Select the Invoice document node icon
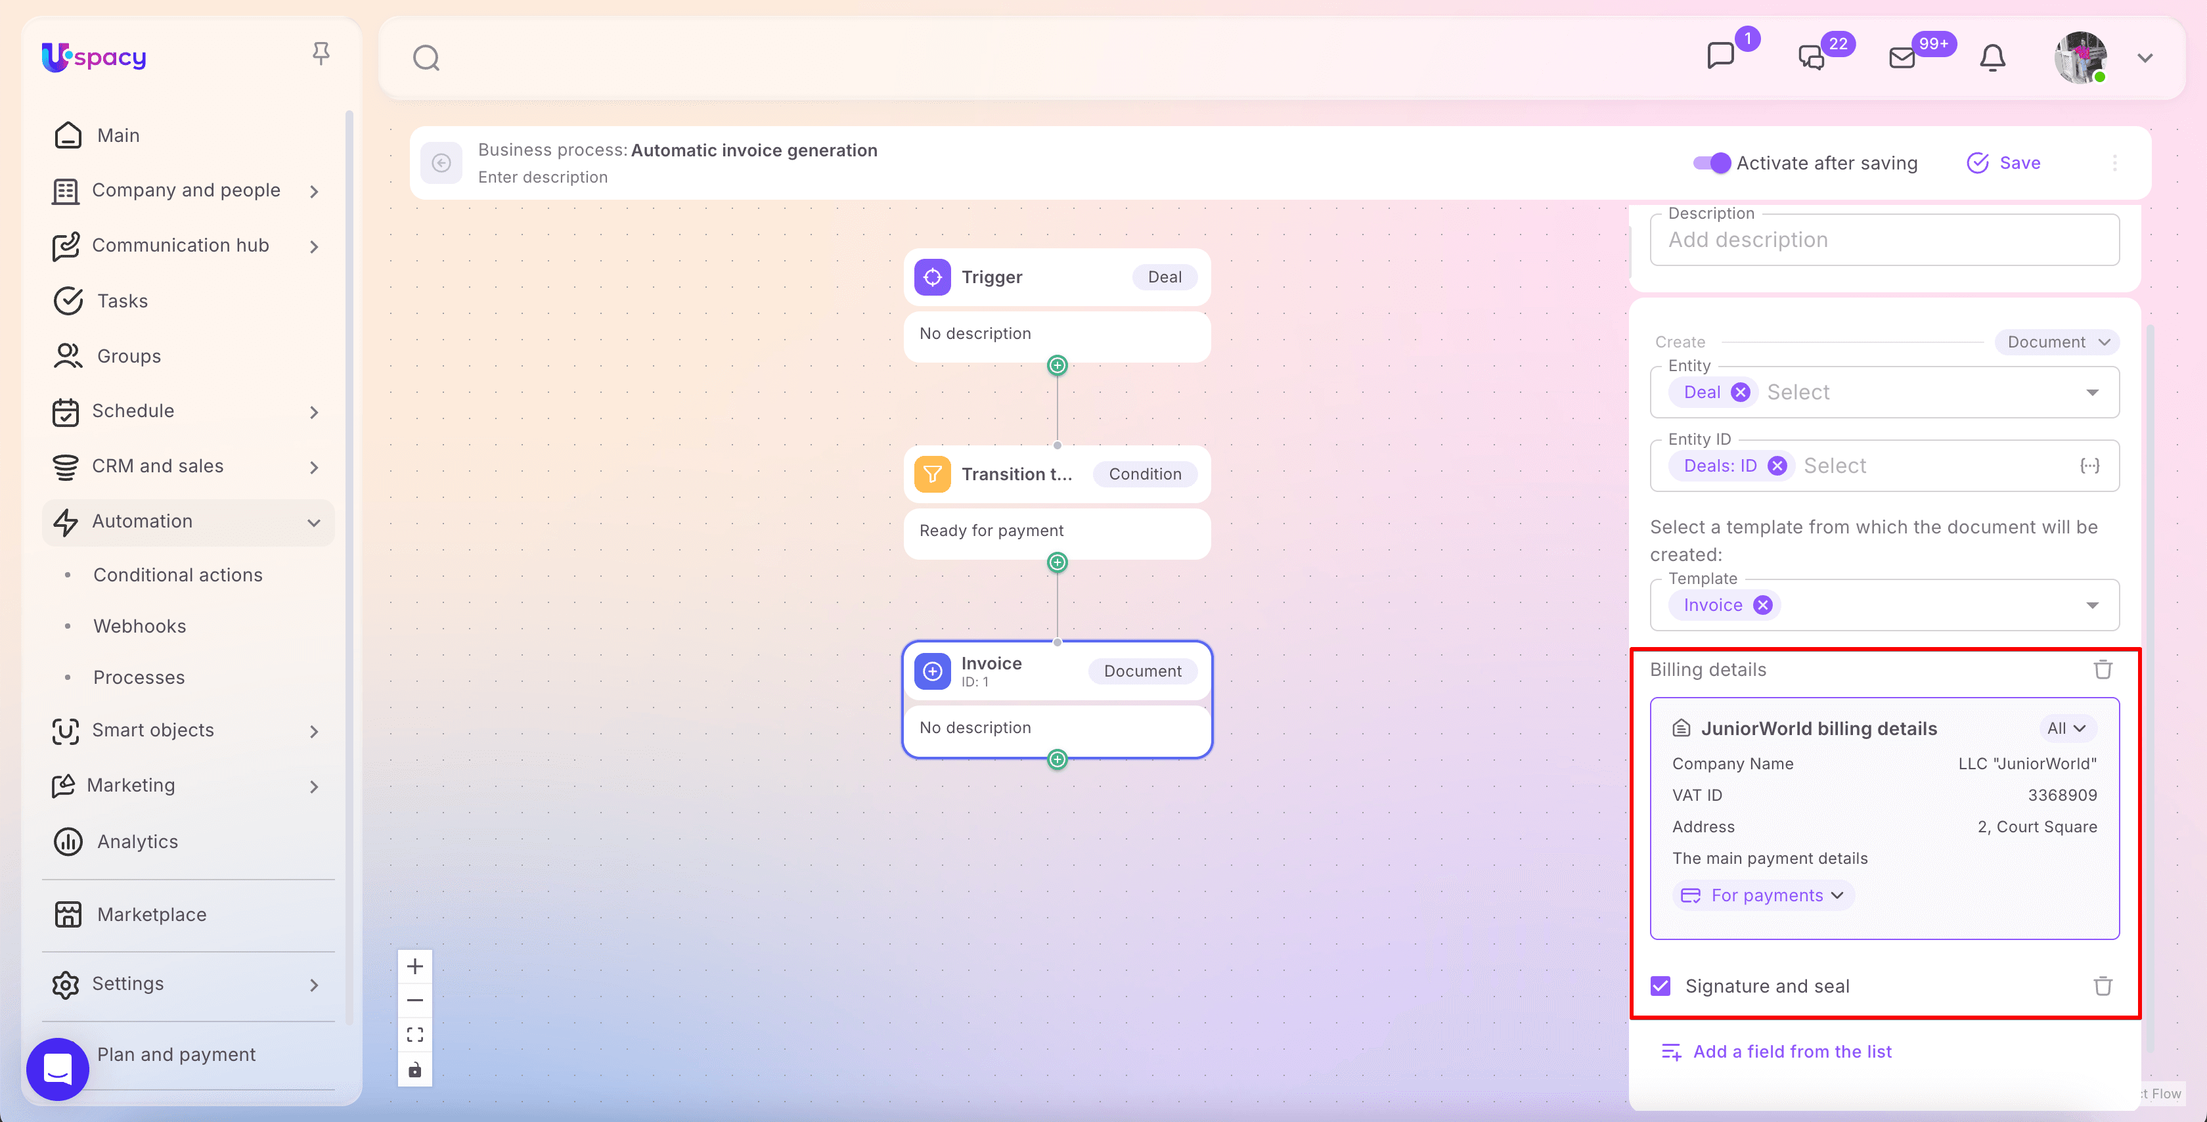Image resolution: width=2207 pixels, height=1122 pixels. coord(932,671)
